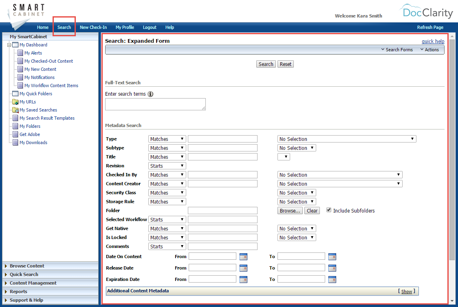Image resolution: width=458 pixels, height=307 pixels.
Task: Click inside the Full-Text Search input box
Action: pyautogui.click(x=155, y=104)
